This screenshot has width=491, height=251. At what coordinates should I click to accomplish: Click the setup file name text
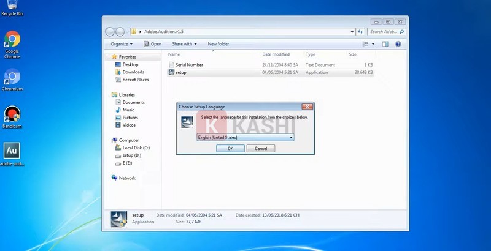(x=180, y=72)
